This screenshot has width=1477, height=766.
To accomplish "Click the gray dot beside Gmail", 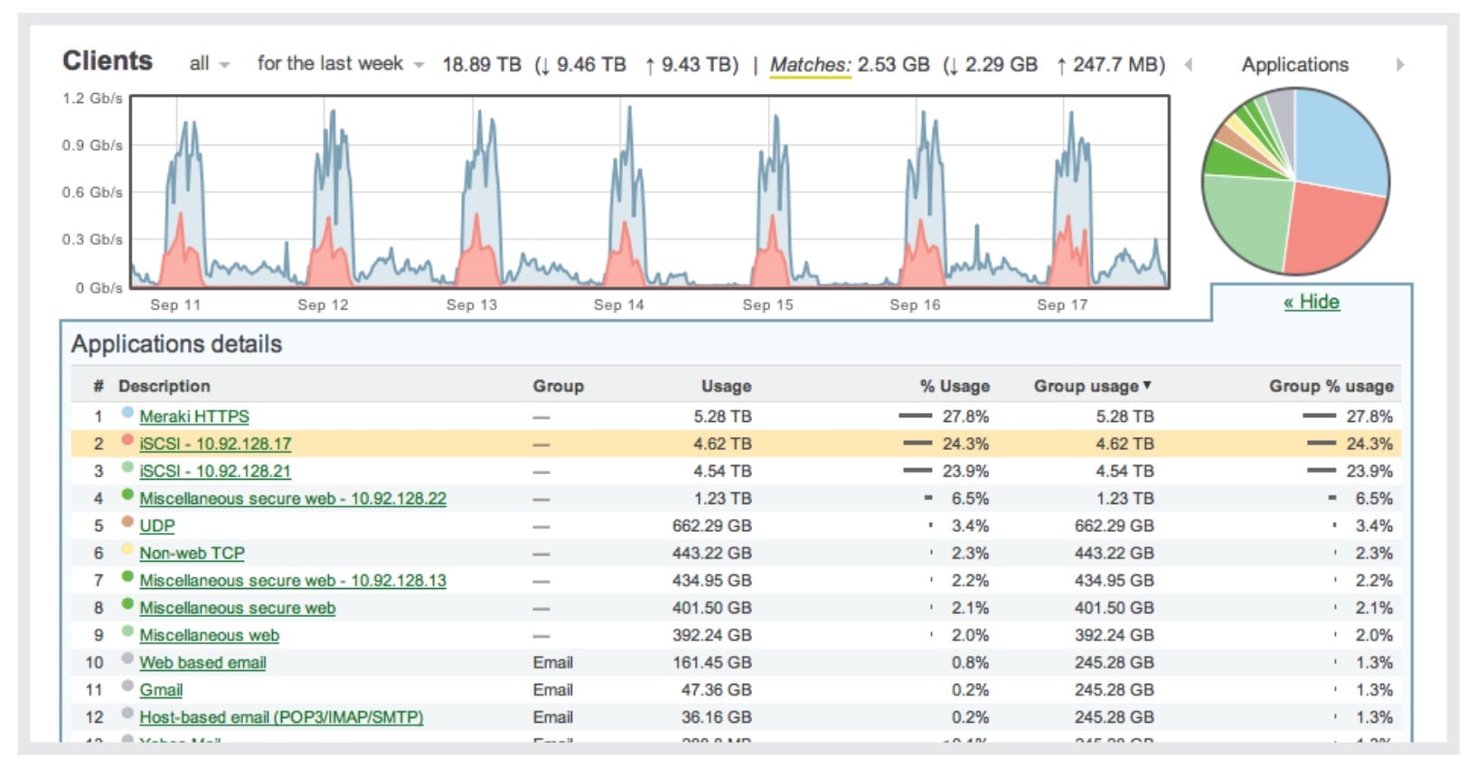I will 127,686.
